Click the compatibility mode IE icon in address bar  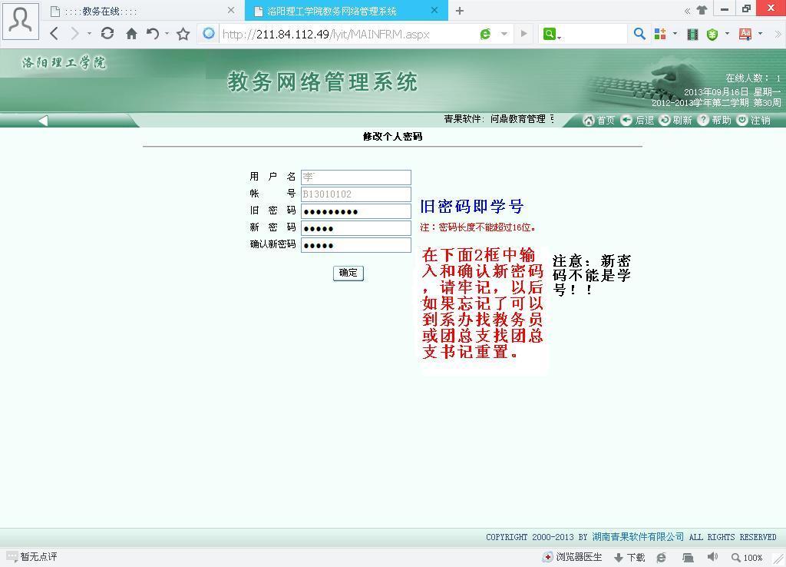pos(485,34)
